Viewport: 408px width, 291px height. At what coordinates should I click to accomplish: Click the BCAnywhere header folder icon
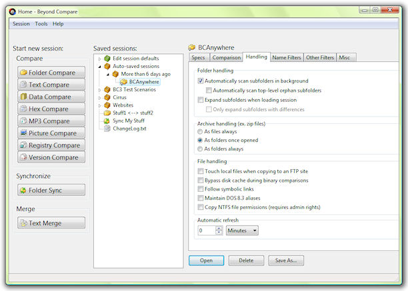[x=192, y=47]
